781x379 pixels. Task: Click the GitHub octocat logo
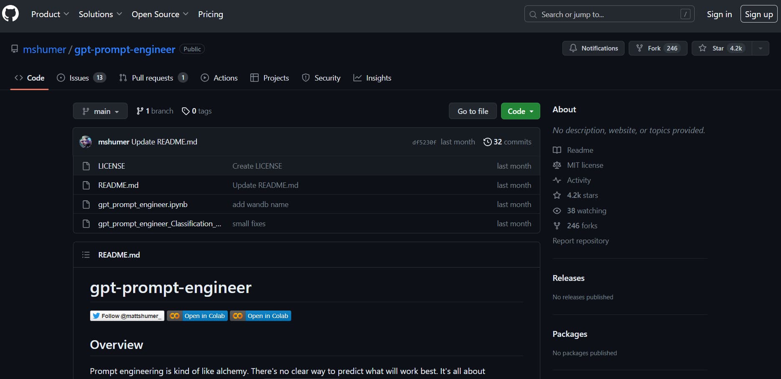point(10,14)
